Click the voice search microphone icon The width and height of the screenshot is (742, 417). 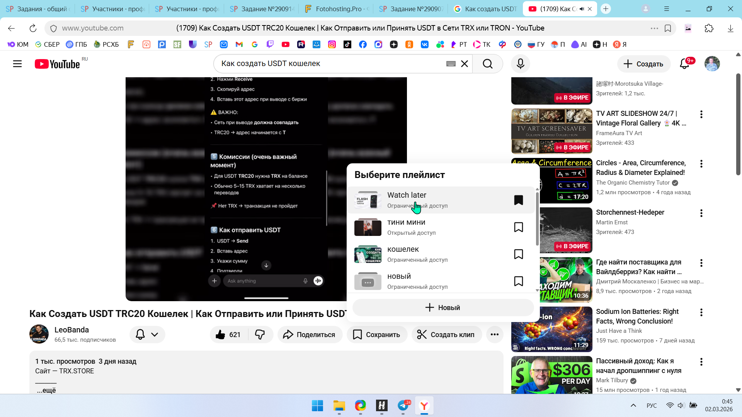pyautogui.click(x=520, y=64)
